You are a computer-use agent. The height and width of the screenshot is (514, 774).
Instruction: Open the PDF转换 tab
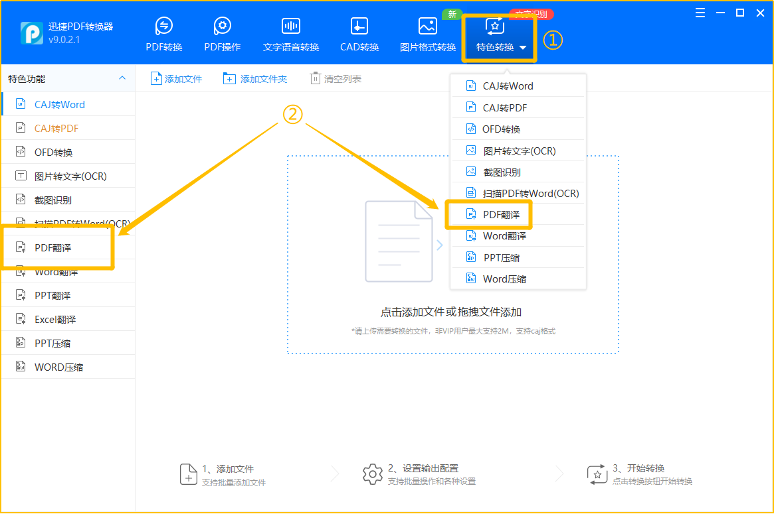point(164,34)
